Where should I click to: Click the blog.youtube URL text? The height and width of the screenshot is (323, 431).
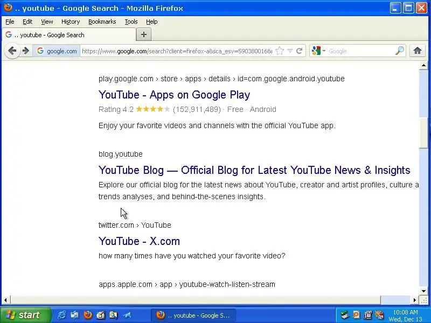[120, 154]
